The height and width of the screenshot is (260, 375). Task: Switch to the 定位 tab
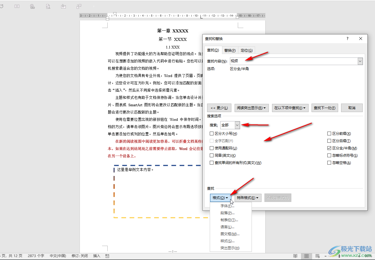coord(247,50)
